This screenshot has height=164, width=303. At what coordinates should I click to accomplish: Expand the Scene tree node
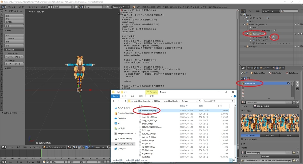click(241, 15)
